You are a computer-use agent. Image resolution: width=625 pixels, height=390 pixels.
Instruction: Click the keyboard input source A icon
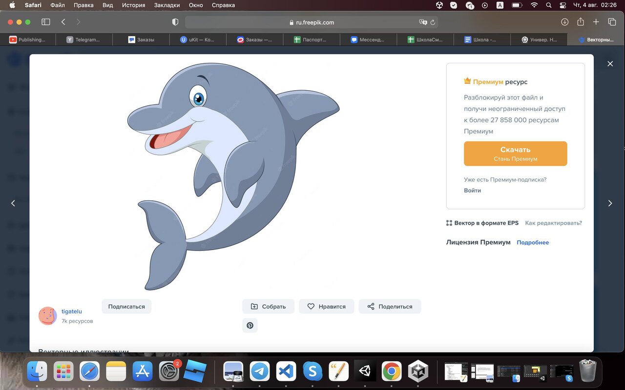tap(500, 5)
